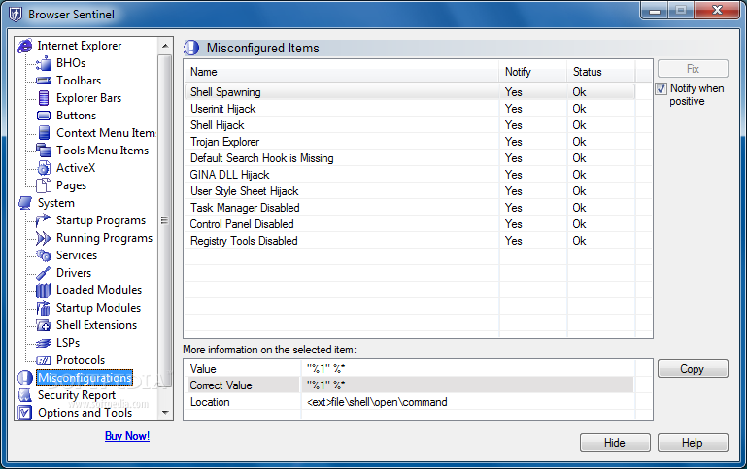Click the Correct Value info row

pyautogui.click(x=410, y=385)
